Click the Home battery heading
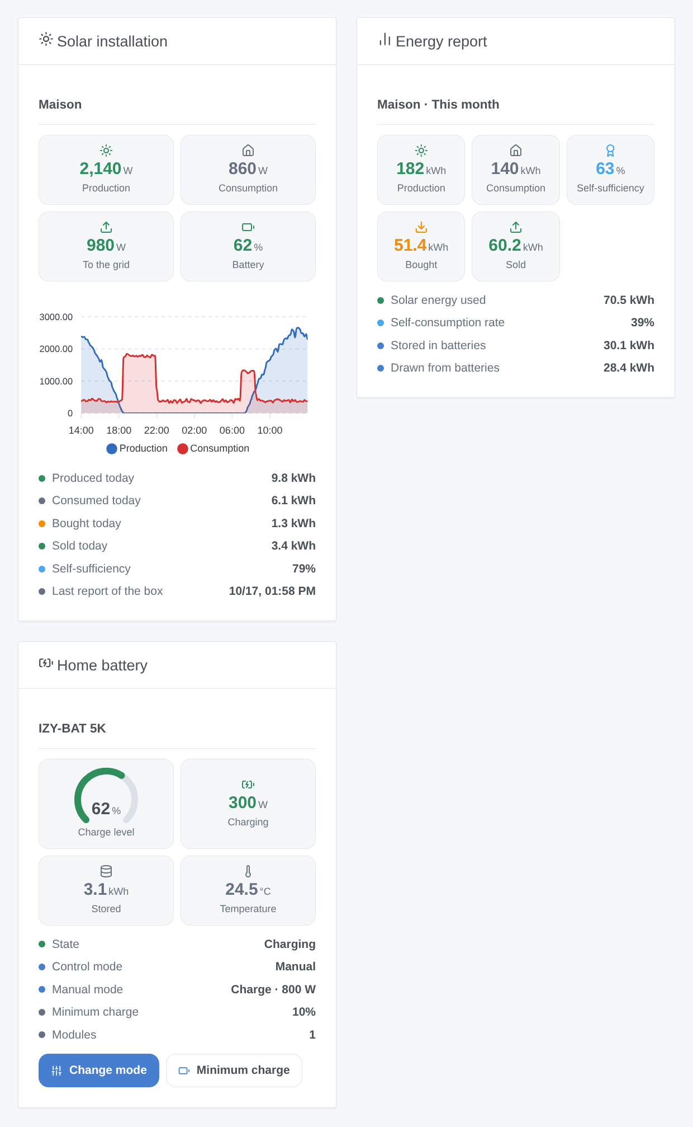Viewport: 693px width, 1127px height. coord(102,665)
